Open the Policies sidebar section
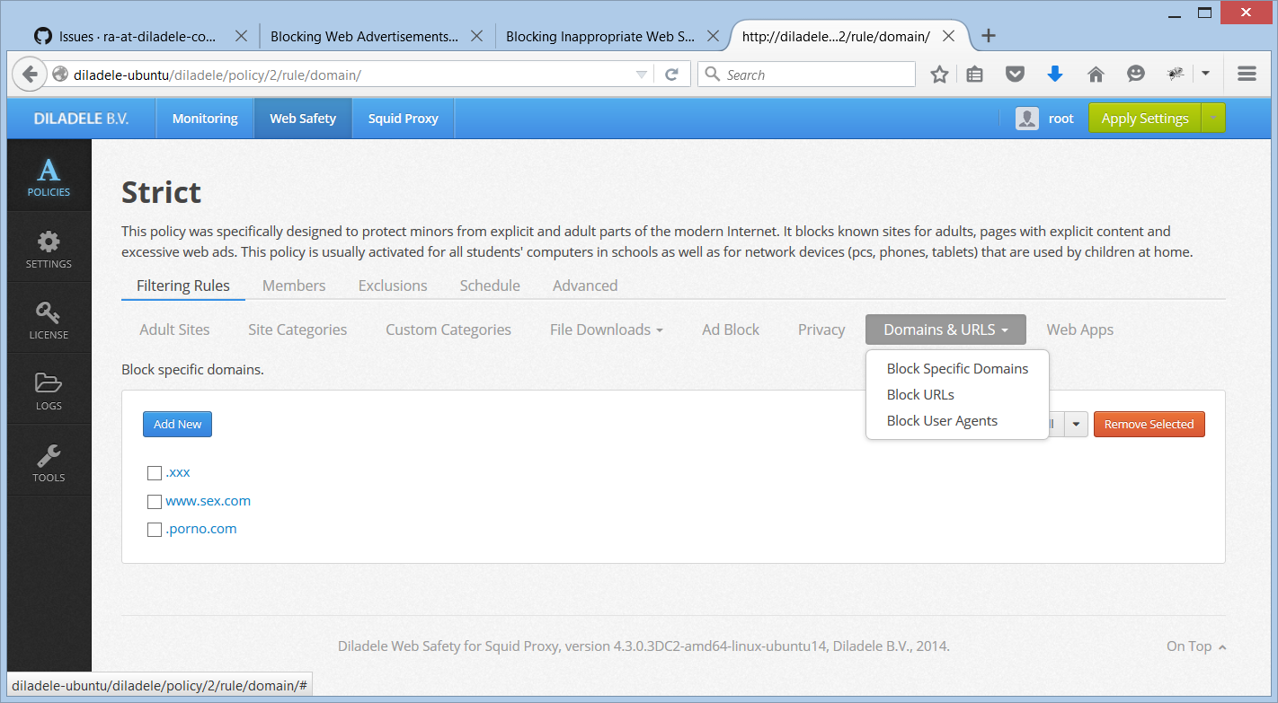Viewport: 1278px width, 703px height. pos(49,176)
